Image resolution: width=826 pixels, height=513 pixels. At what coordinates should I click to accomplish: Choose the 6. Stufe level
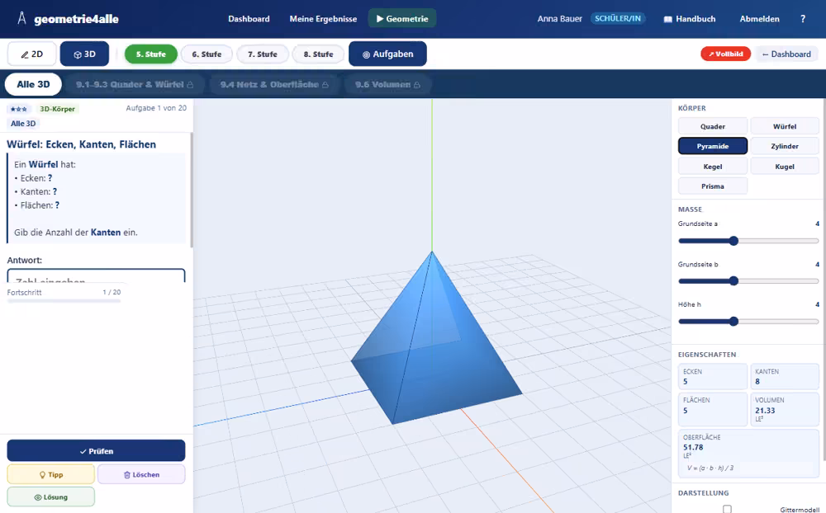tap(206, 54)
